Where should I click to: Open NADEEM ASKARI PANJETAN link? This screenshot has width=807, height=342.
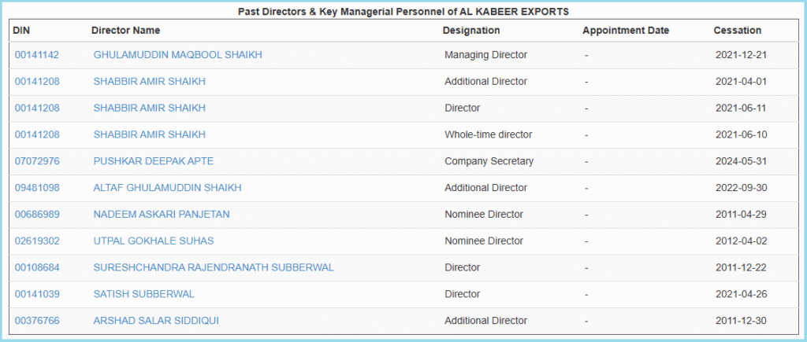click(x=162, y=214)
